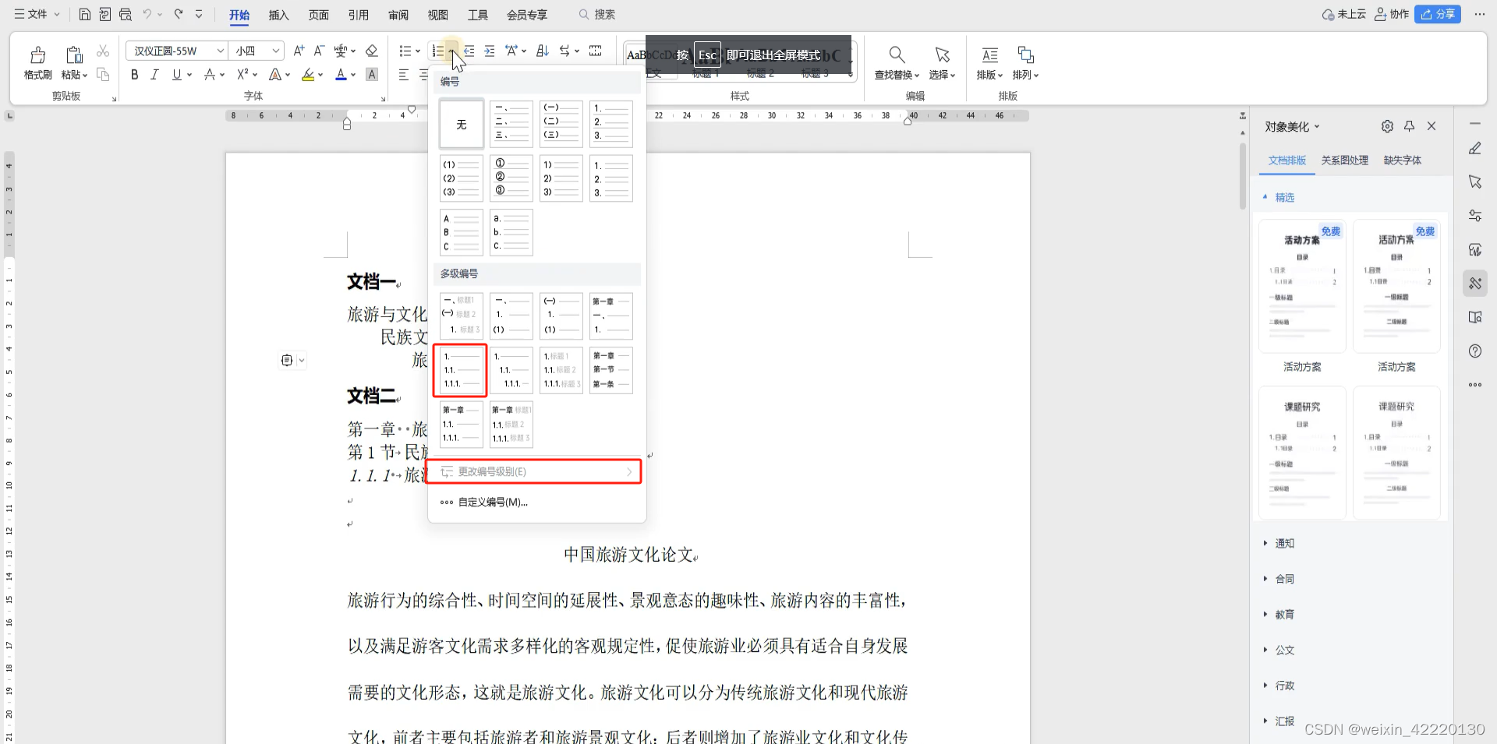Click the Copy icon in clipboard group
The height and width of the screenshot is (744, 1497).
[x=103, y=74]
